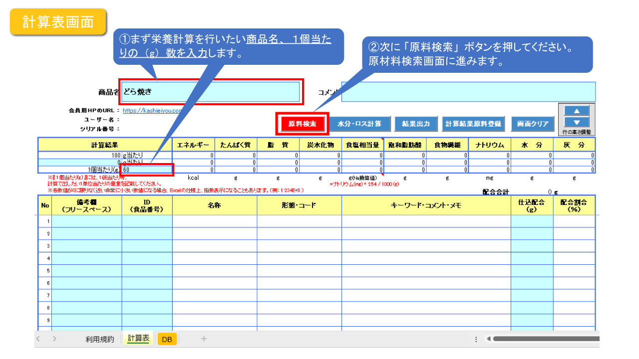Click the 名称 cell in row 5
This screenshot has height=359, width=639.
[215, 271]
